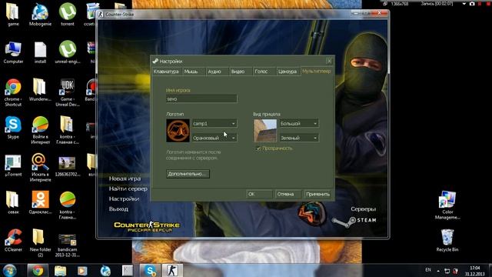Click the player name input field
The image size is (492, 277).
tap(201, 98)
